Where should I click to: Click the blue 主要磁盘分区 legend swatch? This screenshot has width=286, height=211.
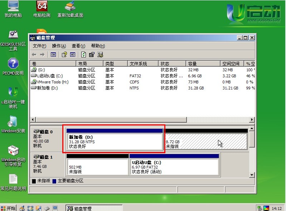[54, 181]
